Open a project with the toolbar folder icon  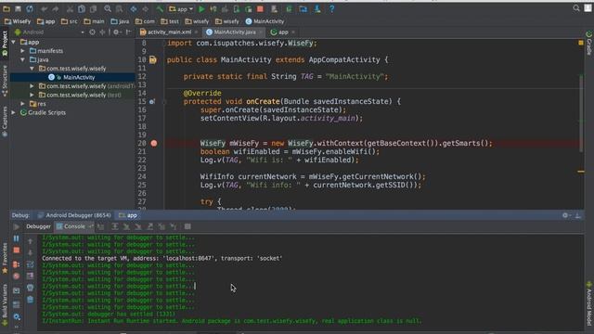point(6,8)
